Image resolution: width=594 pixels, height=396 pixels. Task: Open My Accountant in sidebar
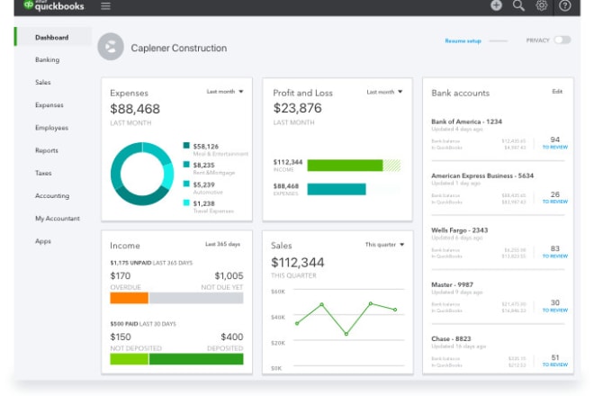pos(58,219)
